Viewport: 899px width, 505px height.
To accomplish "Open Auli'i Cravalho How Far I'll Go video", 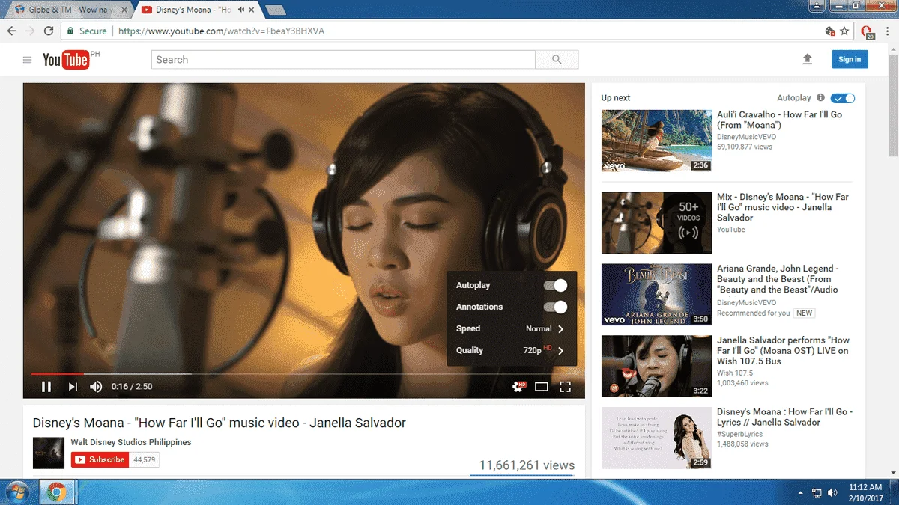I will point(779,120).
